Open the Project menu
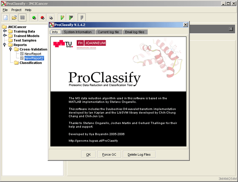Viewport: 238px width, 182px height. point(16,10)
